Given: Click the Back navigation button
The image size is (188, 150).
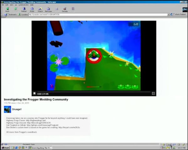Looking at the screenshot, I should coord(7,9).
